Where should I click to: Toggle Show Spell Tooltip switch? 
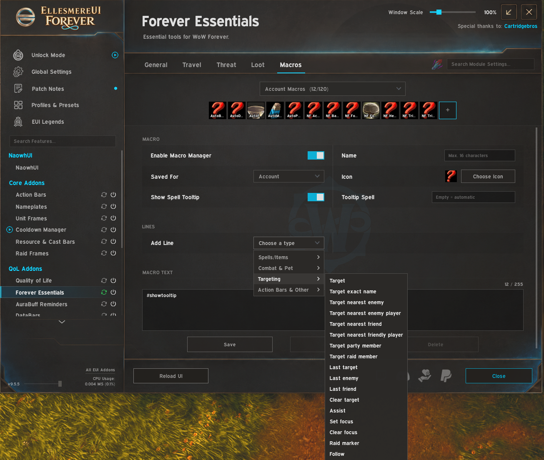(316, 197)
